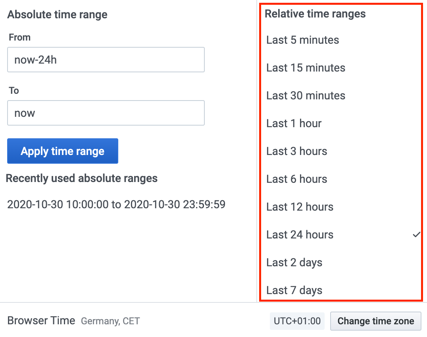Viewport: 427px width, 337px height.
Task: Select the Last 2 days range
Action: tap(294, 262)
